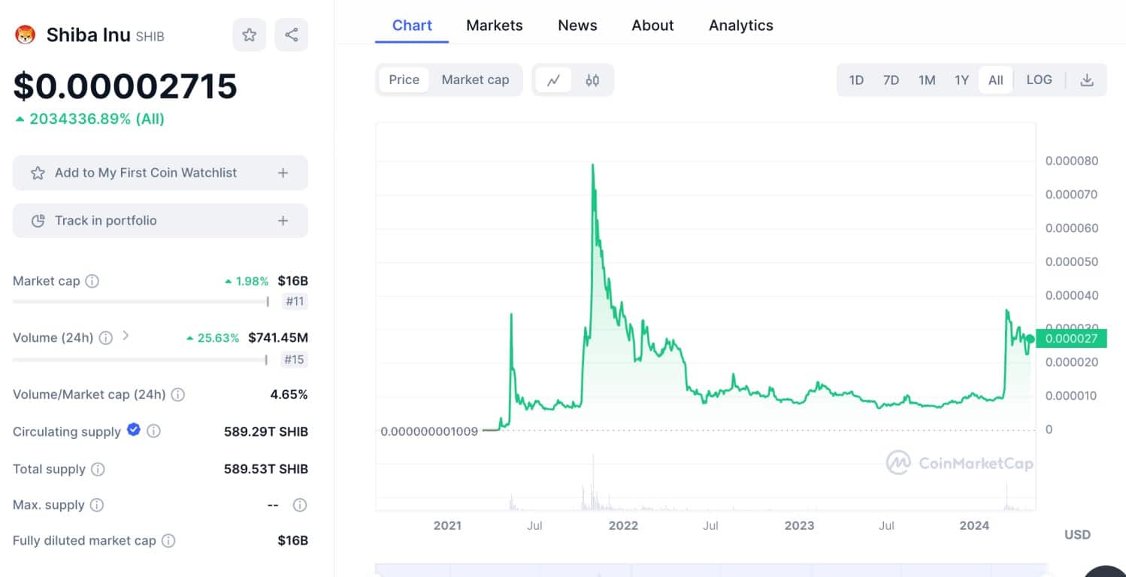Click the #11 market cap rank badge
The height and width of the screenshot is (577, 1126).
click(x=295, y=302)
